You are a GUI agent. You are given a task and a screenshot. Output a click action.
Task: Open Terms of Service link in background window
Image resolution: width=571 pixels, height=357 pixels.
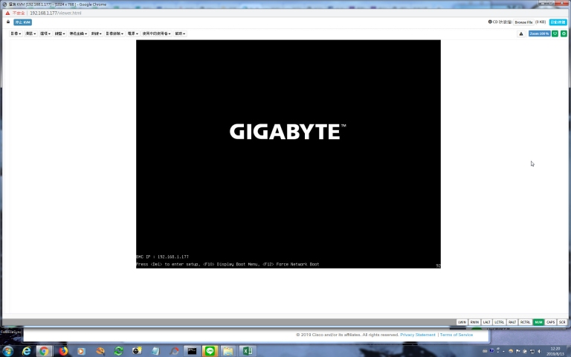457,335
